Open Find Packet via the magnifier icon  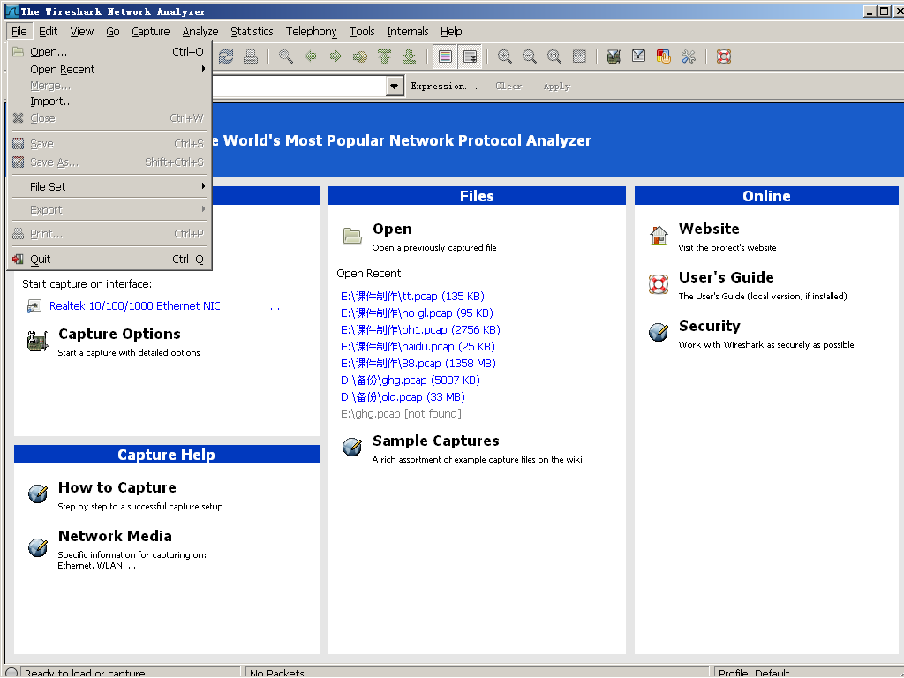coord(285,56)
